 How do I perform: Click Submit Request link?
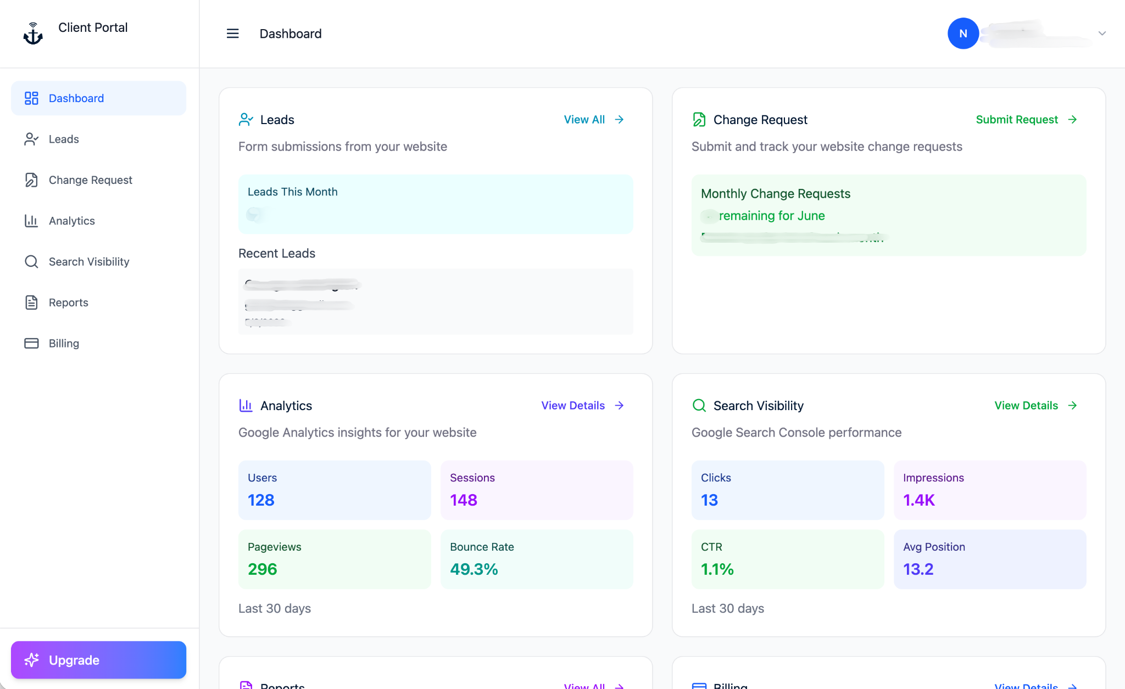[x=1026, y=120]
